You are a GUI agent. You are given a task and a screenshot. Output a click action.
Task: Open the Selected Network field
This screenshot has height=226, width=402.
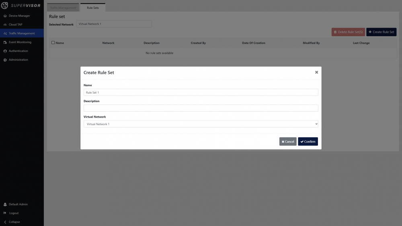(114, 24)
